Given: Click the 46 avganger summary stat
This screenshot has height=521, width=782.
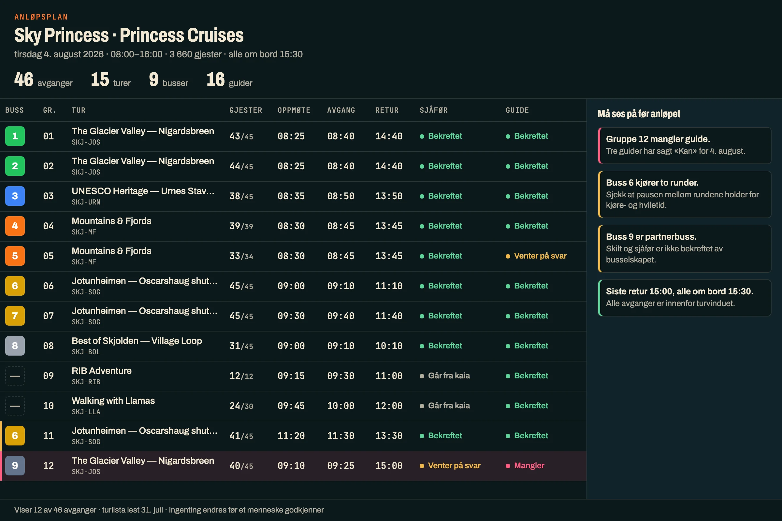Looking at the screenshot, I should (x=43, y=80).
